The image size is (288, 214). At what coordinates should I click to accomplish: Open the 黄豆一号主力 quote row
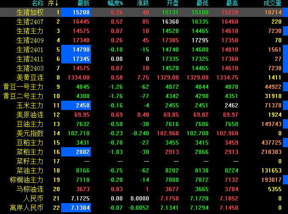[144, 87]
